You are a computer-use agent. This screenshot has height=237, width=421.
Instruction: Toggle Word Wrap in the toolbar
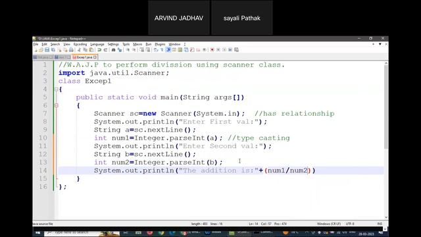157,50
